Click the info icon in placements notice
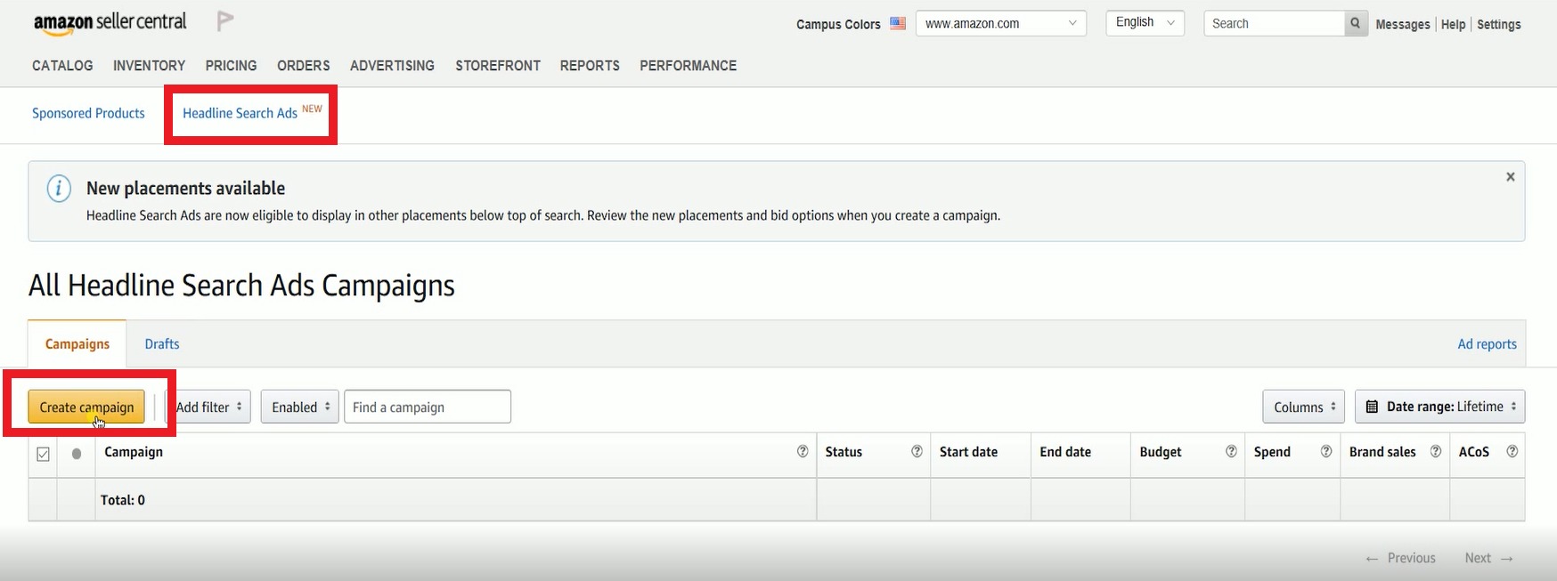The width and height of the screenshot is (1557, 581). (x=59, y=189)
